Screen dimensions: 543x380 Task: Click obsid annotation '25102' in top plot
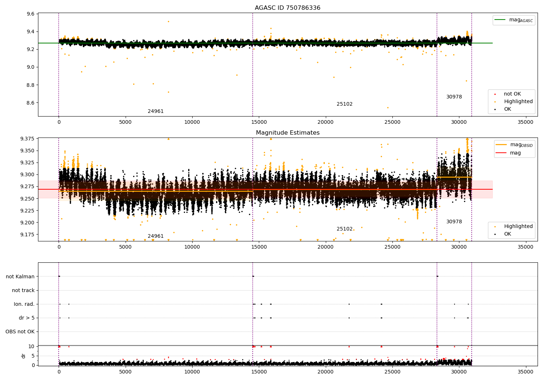point(345,104)
